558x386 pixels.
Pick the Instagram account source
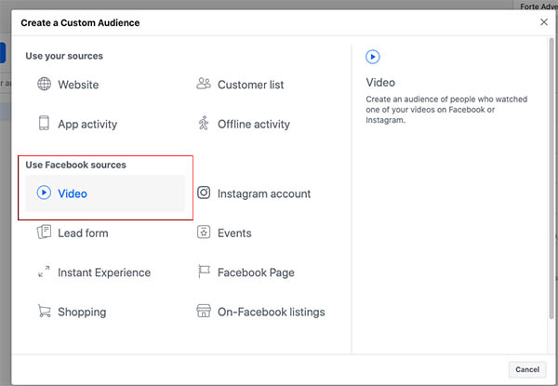pos(264,193)
